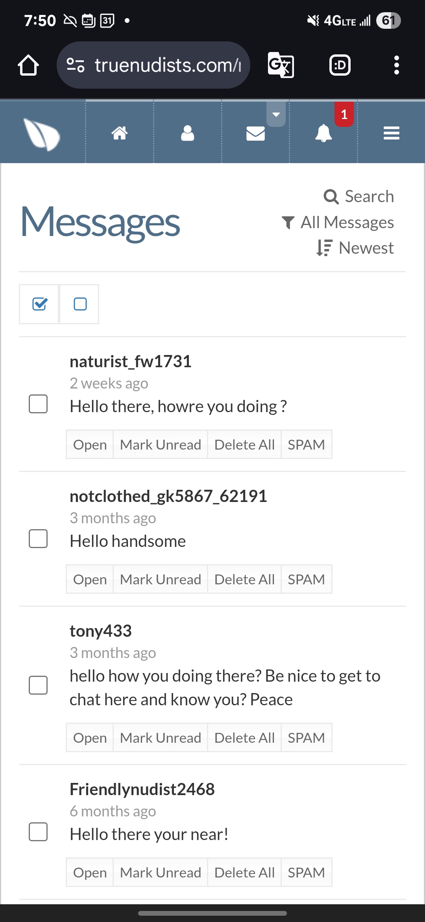Open sender notclothed_gk5867_62191
Viewport: 425px width, 922px height.
point(168,496)
